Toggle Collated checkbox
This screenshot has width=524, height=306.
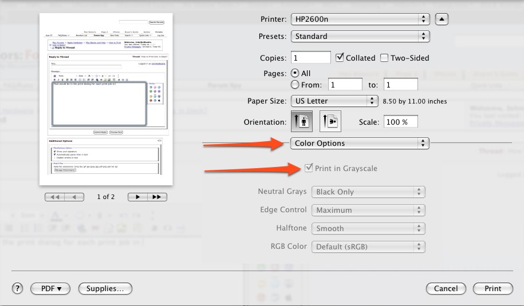pyautogui.click(x=340, y=57)
